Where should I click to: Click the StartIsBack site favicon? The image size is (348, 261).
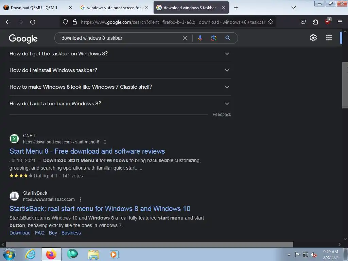[x=14, y=196]
